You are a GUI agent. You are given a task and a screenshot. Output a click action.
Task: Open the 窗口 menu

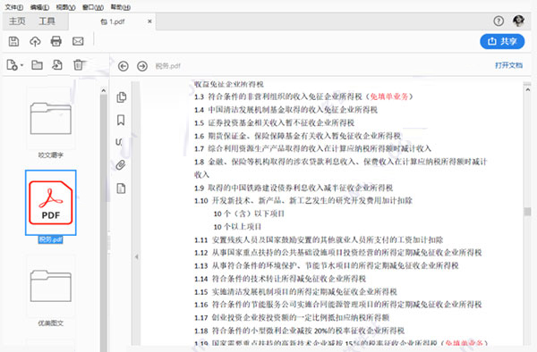[x=93, y=7]
